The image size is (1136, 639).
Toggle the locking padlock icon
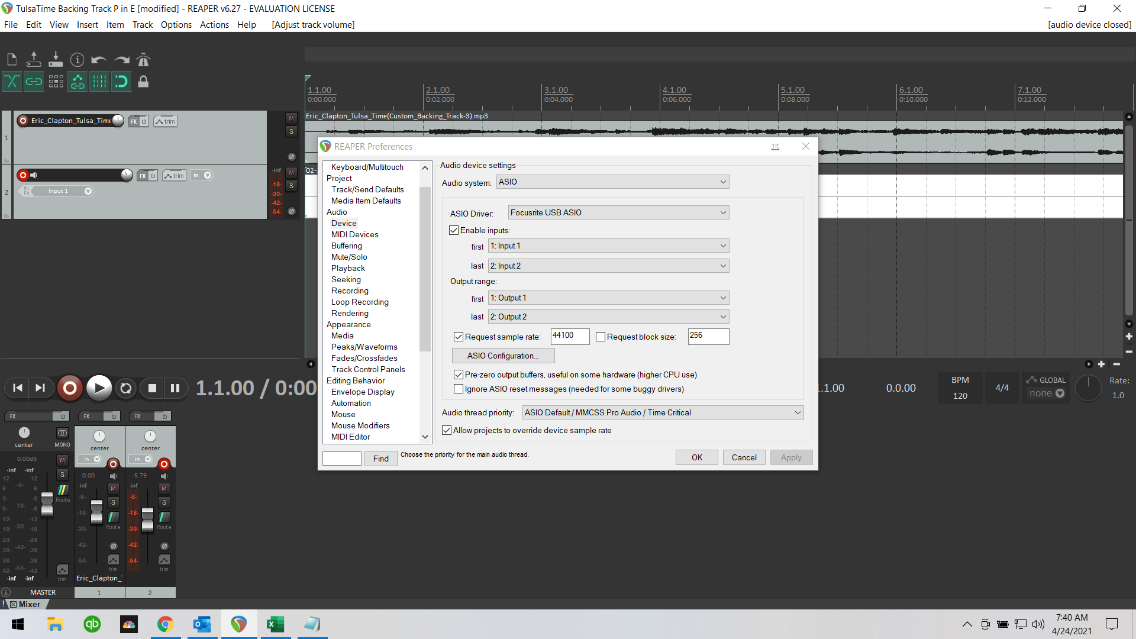(x=143, y=82)
